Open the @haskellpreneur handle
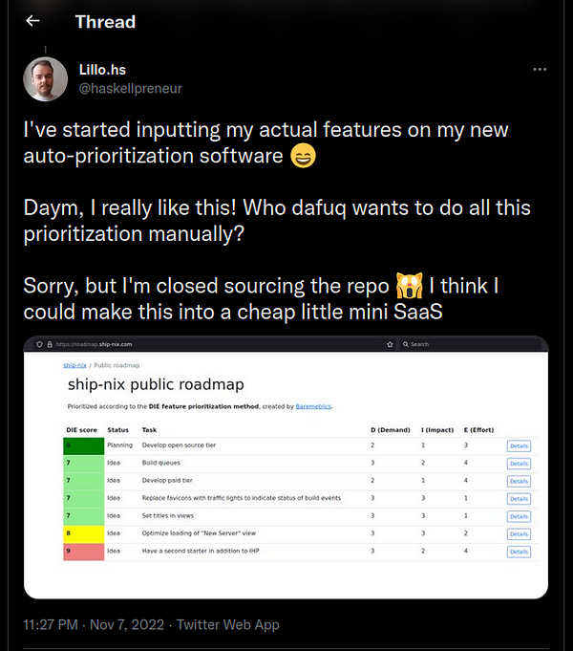This screenshot has height=651, width=573. pos(130,89)
